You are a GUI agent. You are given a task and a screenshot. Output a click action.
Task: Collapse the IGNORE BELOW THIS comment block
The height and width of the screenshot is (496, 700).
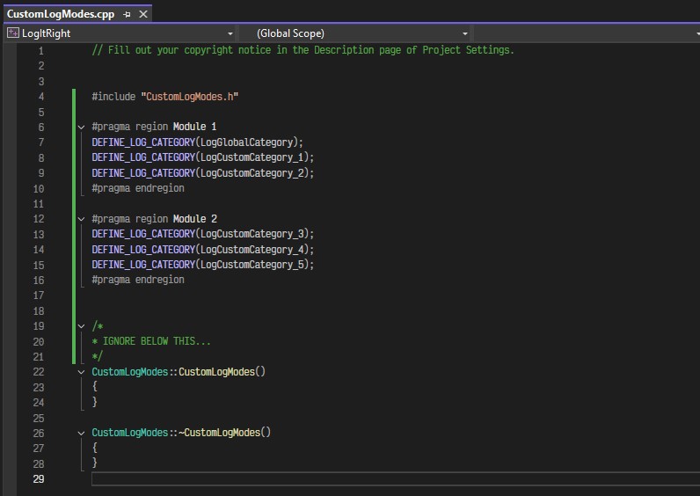(x=81, y=326)
